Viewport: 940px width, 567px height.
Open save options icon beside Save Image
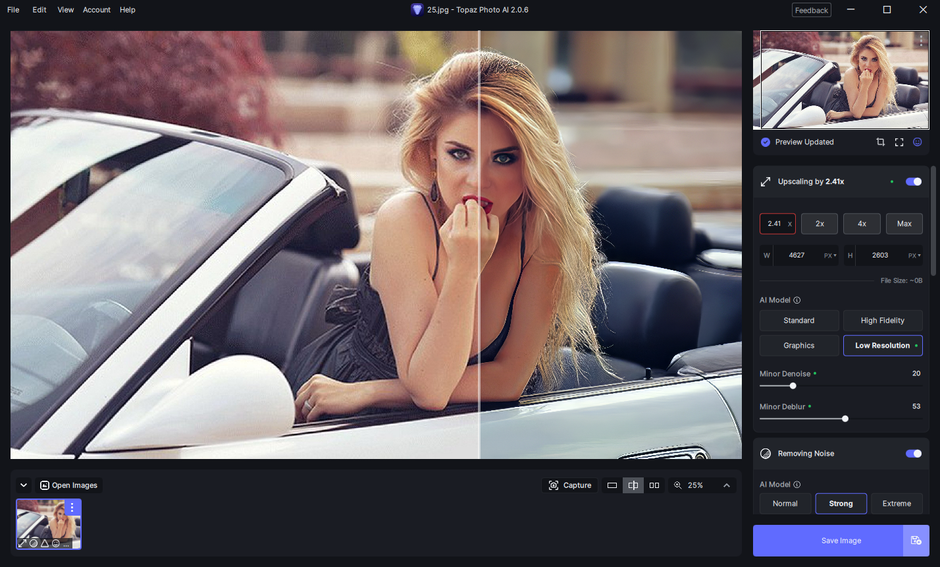coord(916,541)
